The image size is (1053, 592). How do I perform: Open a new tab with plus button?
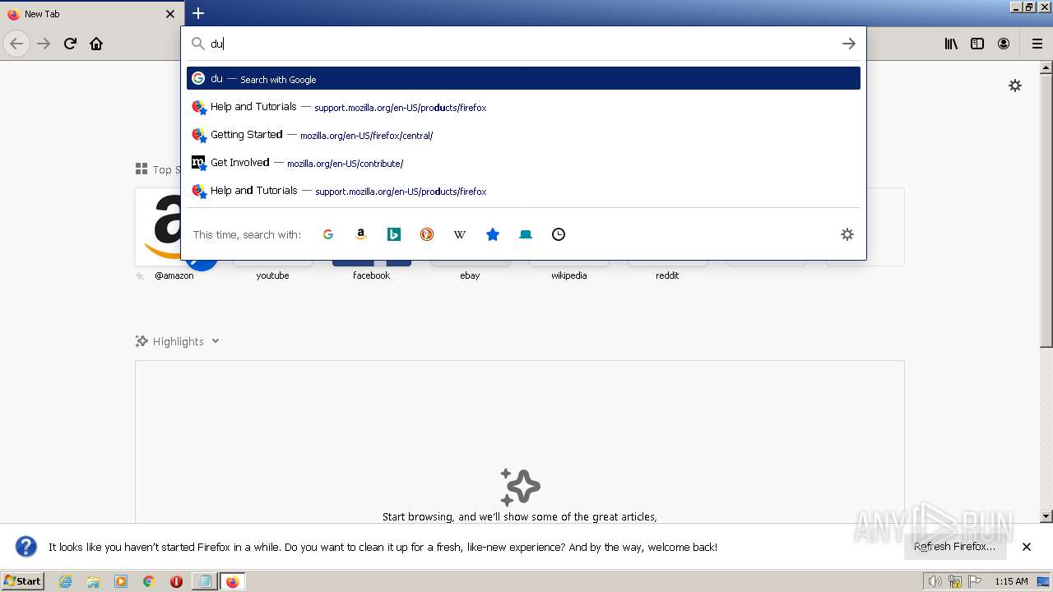pyautogui.click(x=198, y=13)
